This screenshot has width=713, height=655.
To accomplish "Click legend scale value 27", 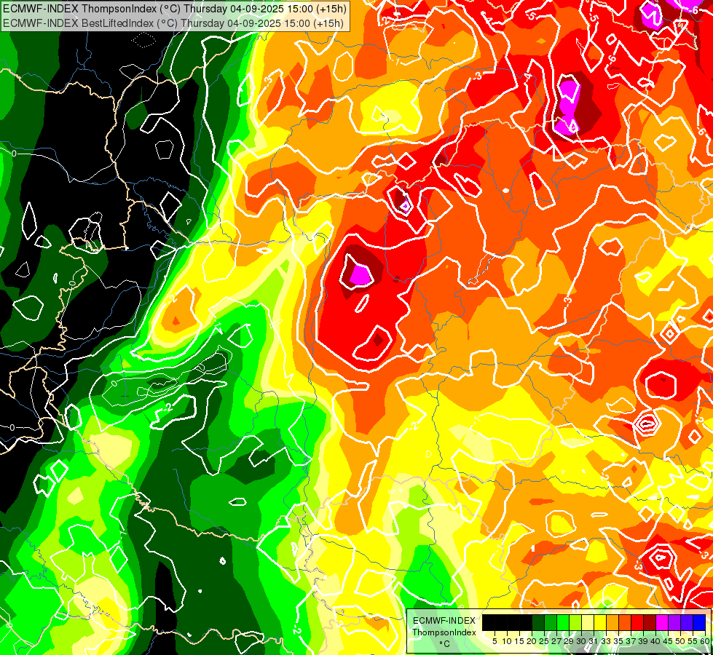I will [556, 641].
